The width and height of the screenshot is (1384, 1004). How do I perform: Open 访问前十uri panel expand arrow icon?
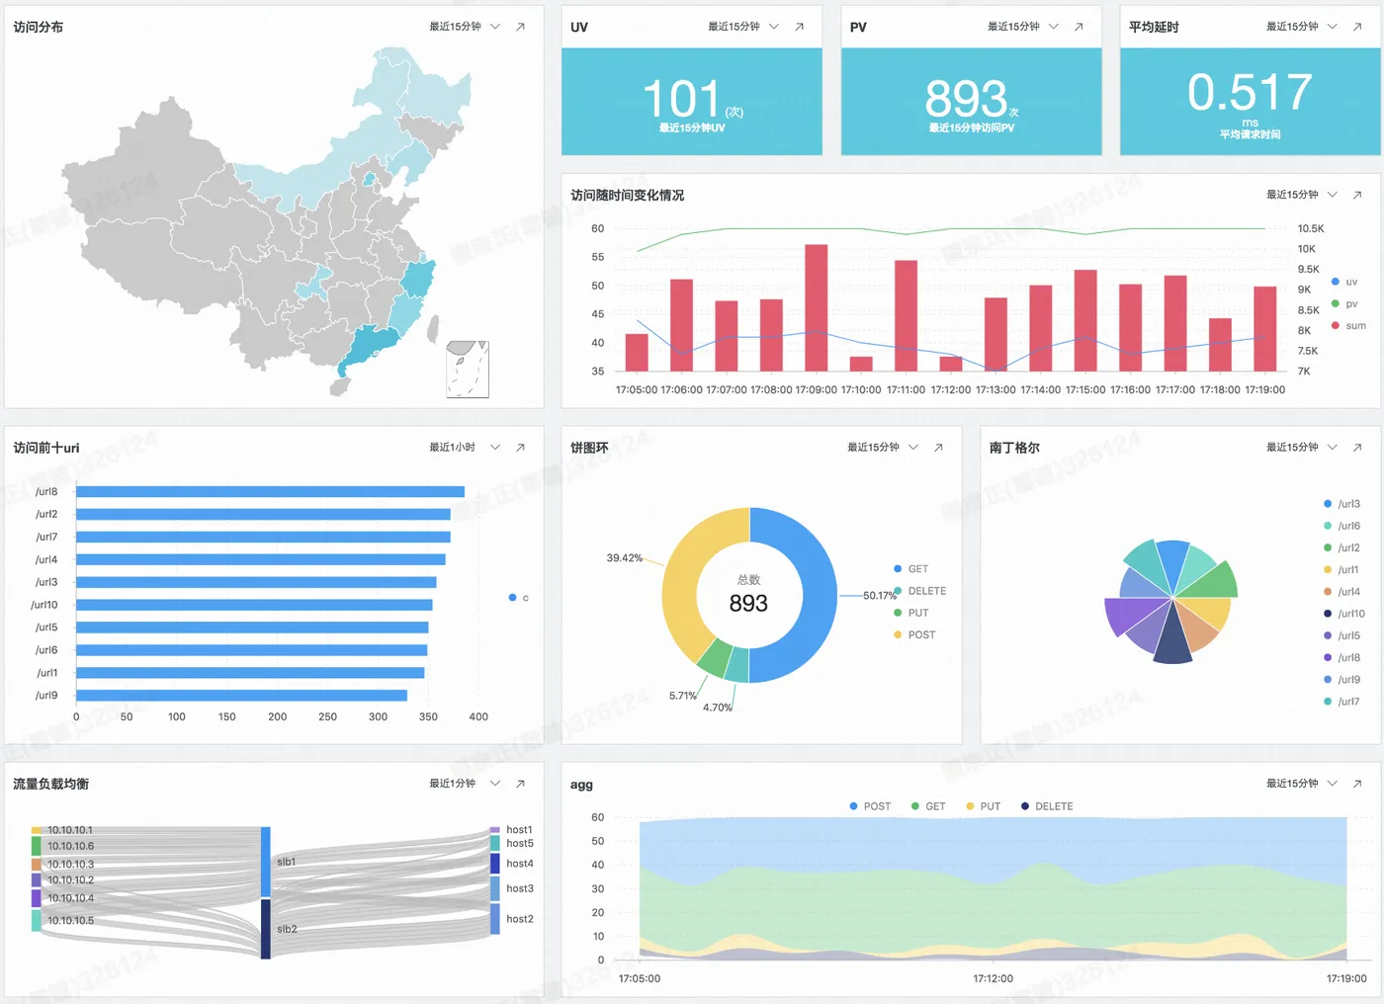520,448
